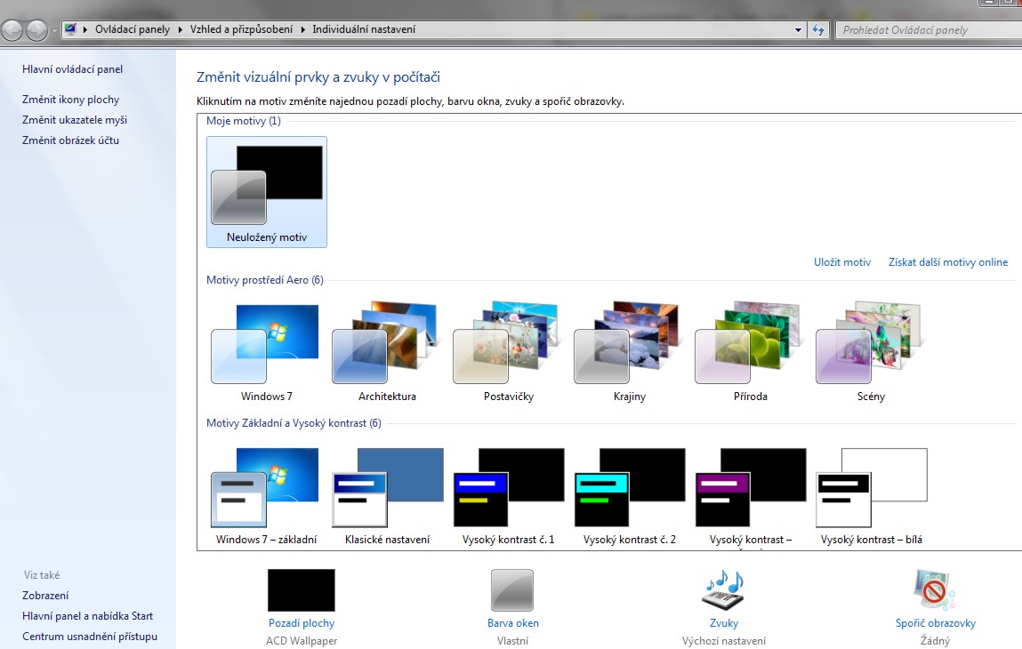Navigate back with the Back arrow button

tap(12, 30)
